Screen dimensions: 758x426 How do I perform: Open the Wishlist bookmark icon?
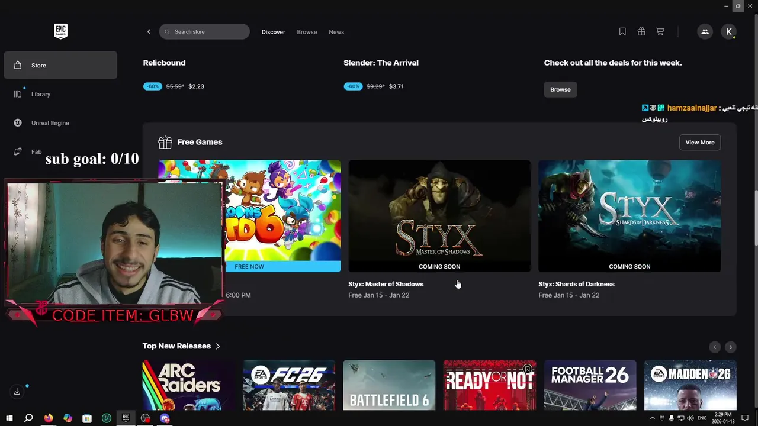[x=622, y=32]
